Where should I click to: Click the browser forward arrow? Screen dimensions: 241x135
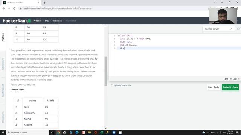click(x=9, y=9)
